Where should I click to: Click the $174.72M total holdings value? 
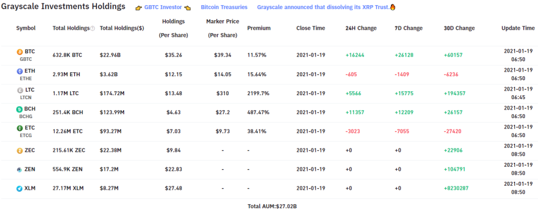pos(112,93)
